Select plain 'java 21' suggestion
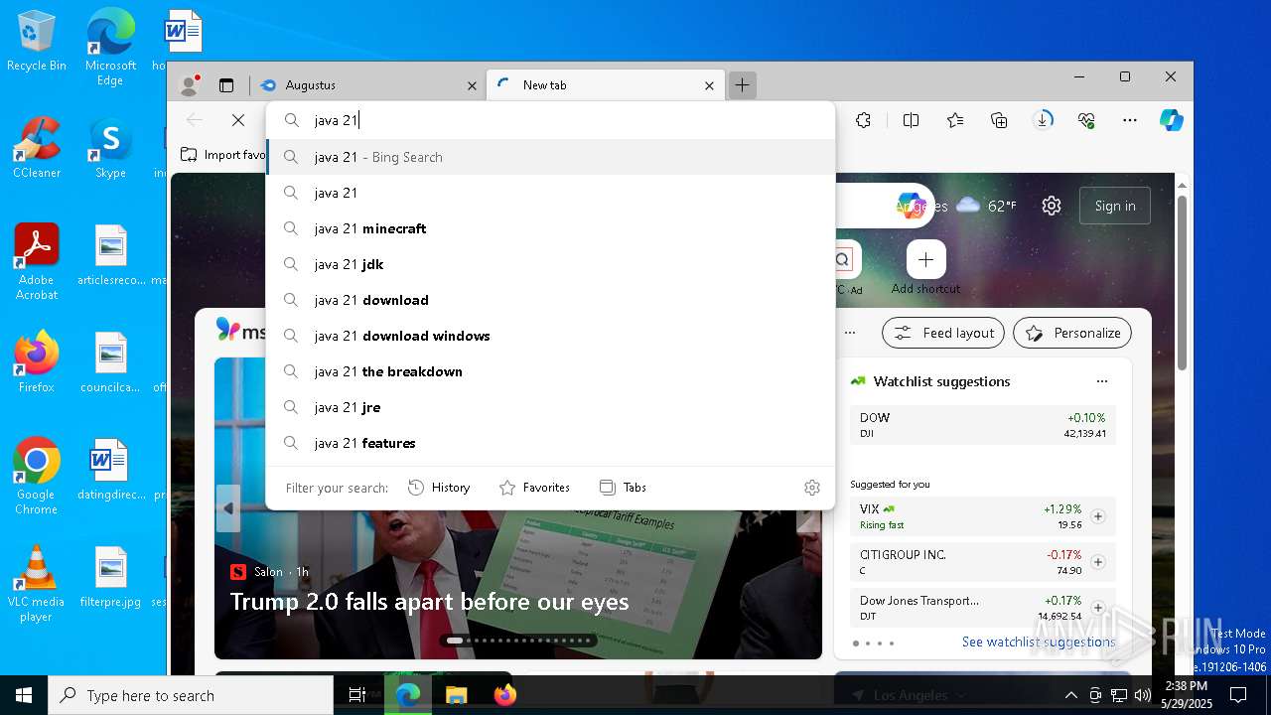The width and height of the screenshot is (1271, 715). pyautogui.click(x=551, y=193)
